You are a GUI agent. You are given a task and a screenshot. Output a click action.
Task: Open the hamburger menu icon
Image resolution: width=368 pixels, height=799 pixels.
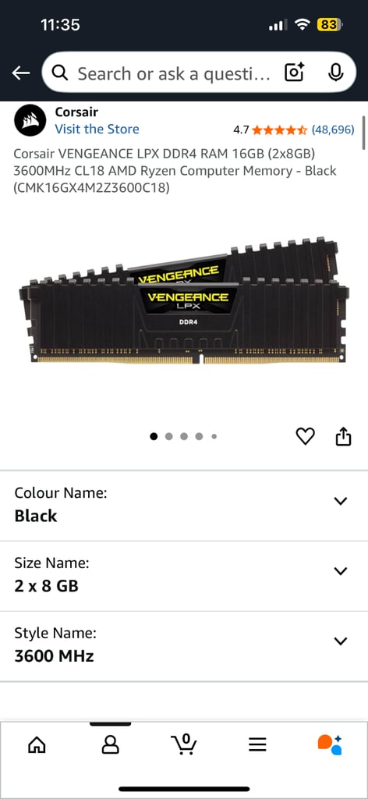(x=257, y=744)
